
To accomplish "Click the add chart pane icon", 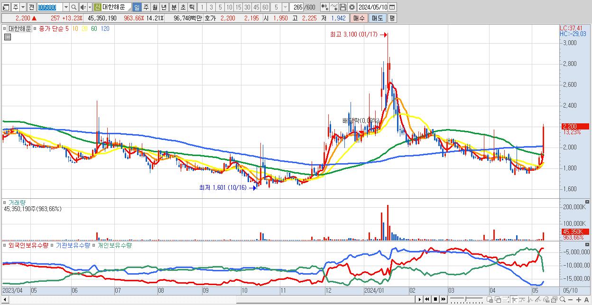I will tap(490, 300).
